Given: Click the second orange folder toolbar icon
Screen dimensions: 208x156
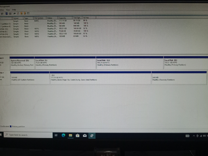Looking at the screenshot, I should point(25,13).
